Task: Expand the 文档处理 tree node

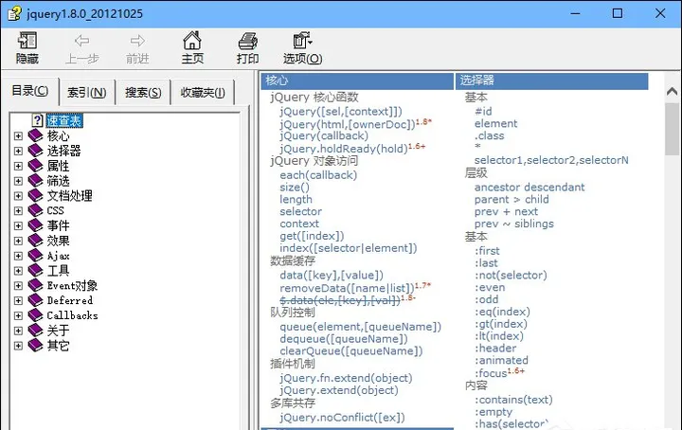Action: [x=18, y=196]
